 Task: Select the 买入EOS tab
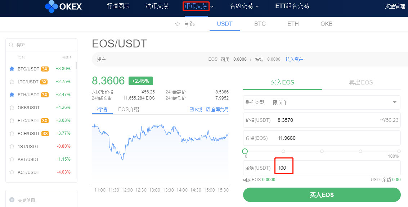[x=282, y=83]
